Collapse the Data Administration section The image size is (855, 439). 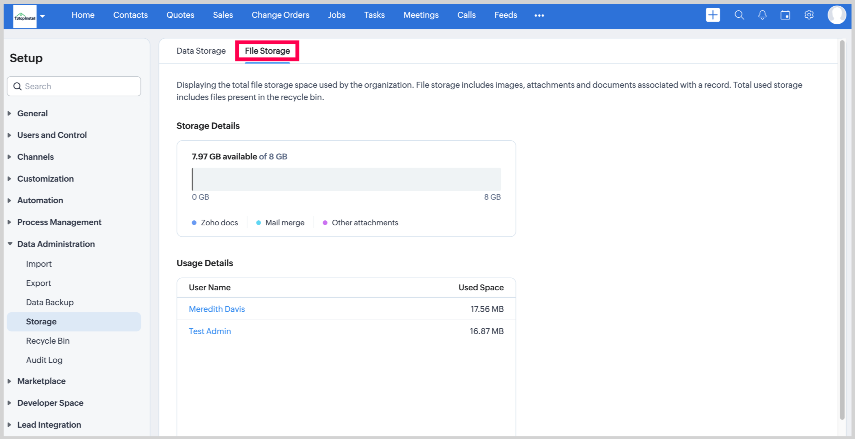56,244
